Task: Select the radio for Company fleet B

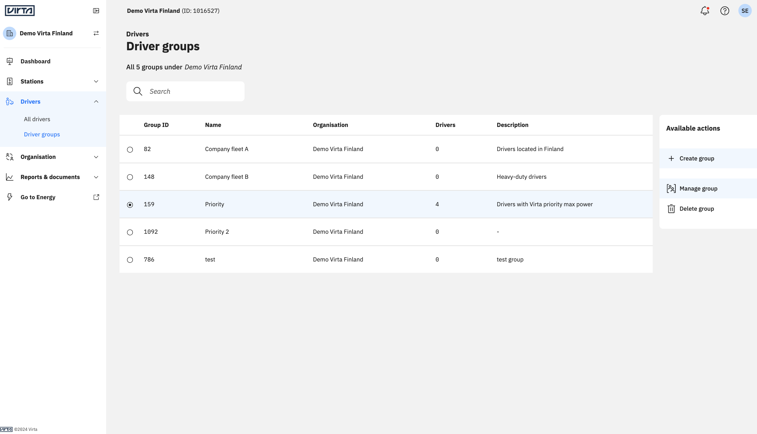Action: point(130,177)
